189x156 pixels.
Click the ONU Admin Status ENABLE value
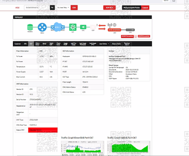[x=85, y=87]
